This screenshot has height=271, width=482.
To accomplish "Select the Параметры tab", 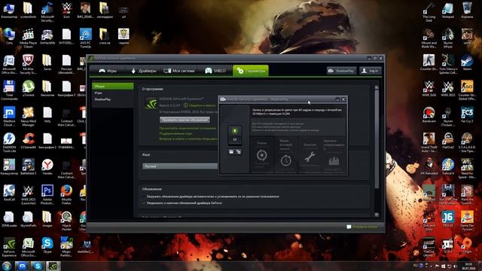I will [251, 71].
